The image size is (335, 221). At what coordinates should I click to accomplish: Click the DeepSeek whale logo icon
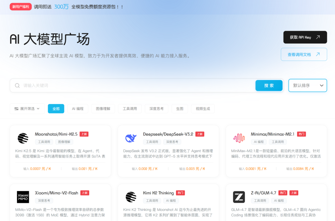131,138
